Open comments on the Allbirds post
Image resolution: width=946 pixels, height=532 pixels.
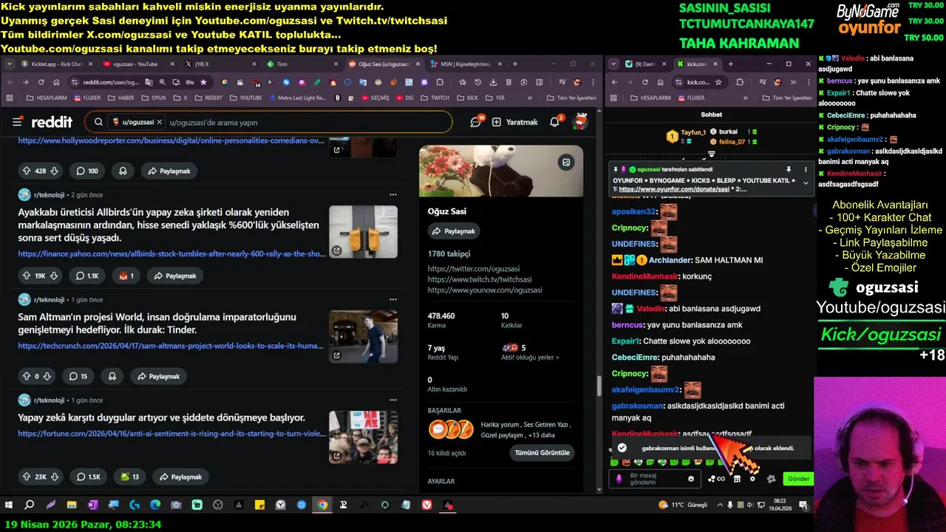pos(87,276)
